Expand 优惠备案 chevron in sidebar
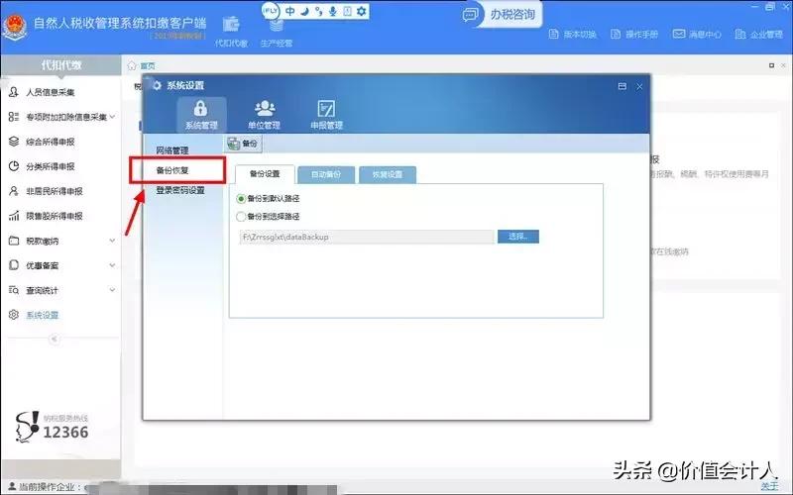793x495 pixels. (x=112, y=265)
